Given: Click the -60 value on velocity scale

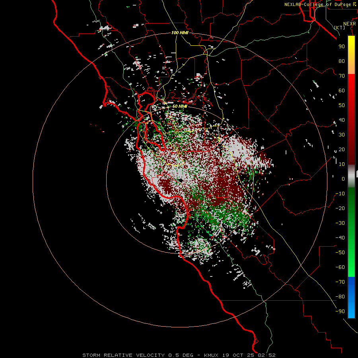Looking at the screenshot, I should tap(340, 267).
